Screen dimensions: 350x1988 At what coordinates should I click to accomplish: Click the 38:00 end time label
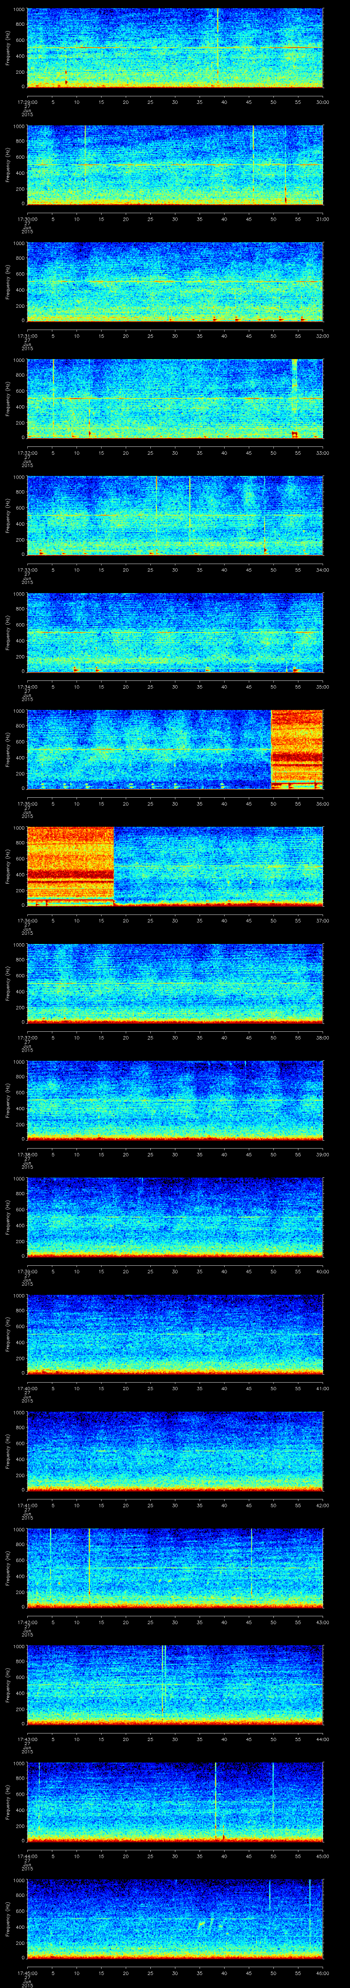[x=322, y=1037]
